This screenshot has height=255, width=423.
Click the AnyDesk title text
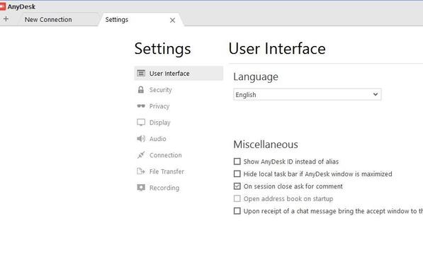(21, 7)
